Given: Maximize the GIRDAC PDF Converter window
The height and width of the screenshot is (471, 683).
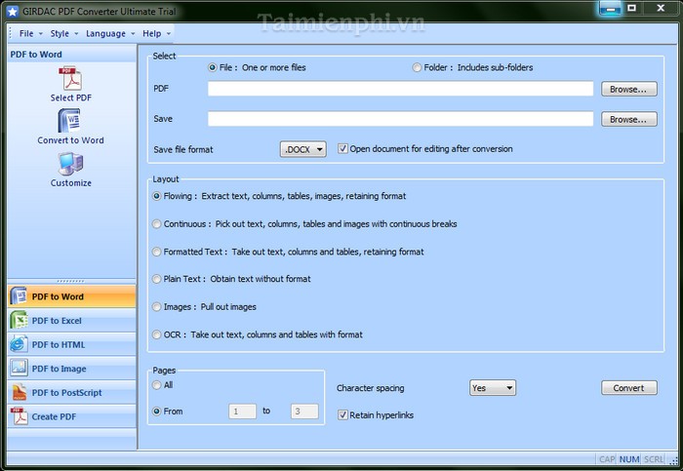Looking at the screenshot, I should pos(631,8).
